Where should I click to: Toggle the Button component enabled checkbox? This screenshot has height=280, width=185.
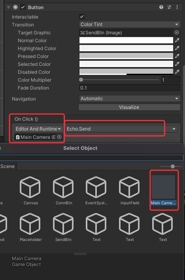23,7
